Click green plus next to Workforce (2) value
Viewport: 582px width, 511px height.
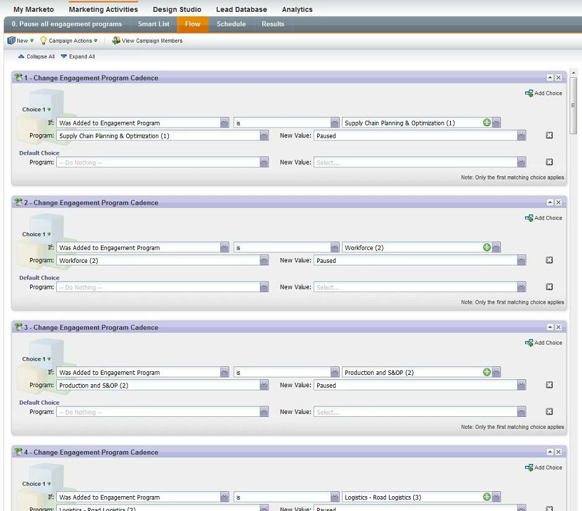(487, 247)
